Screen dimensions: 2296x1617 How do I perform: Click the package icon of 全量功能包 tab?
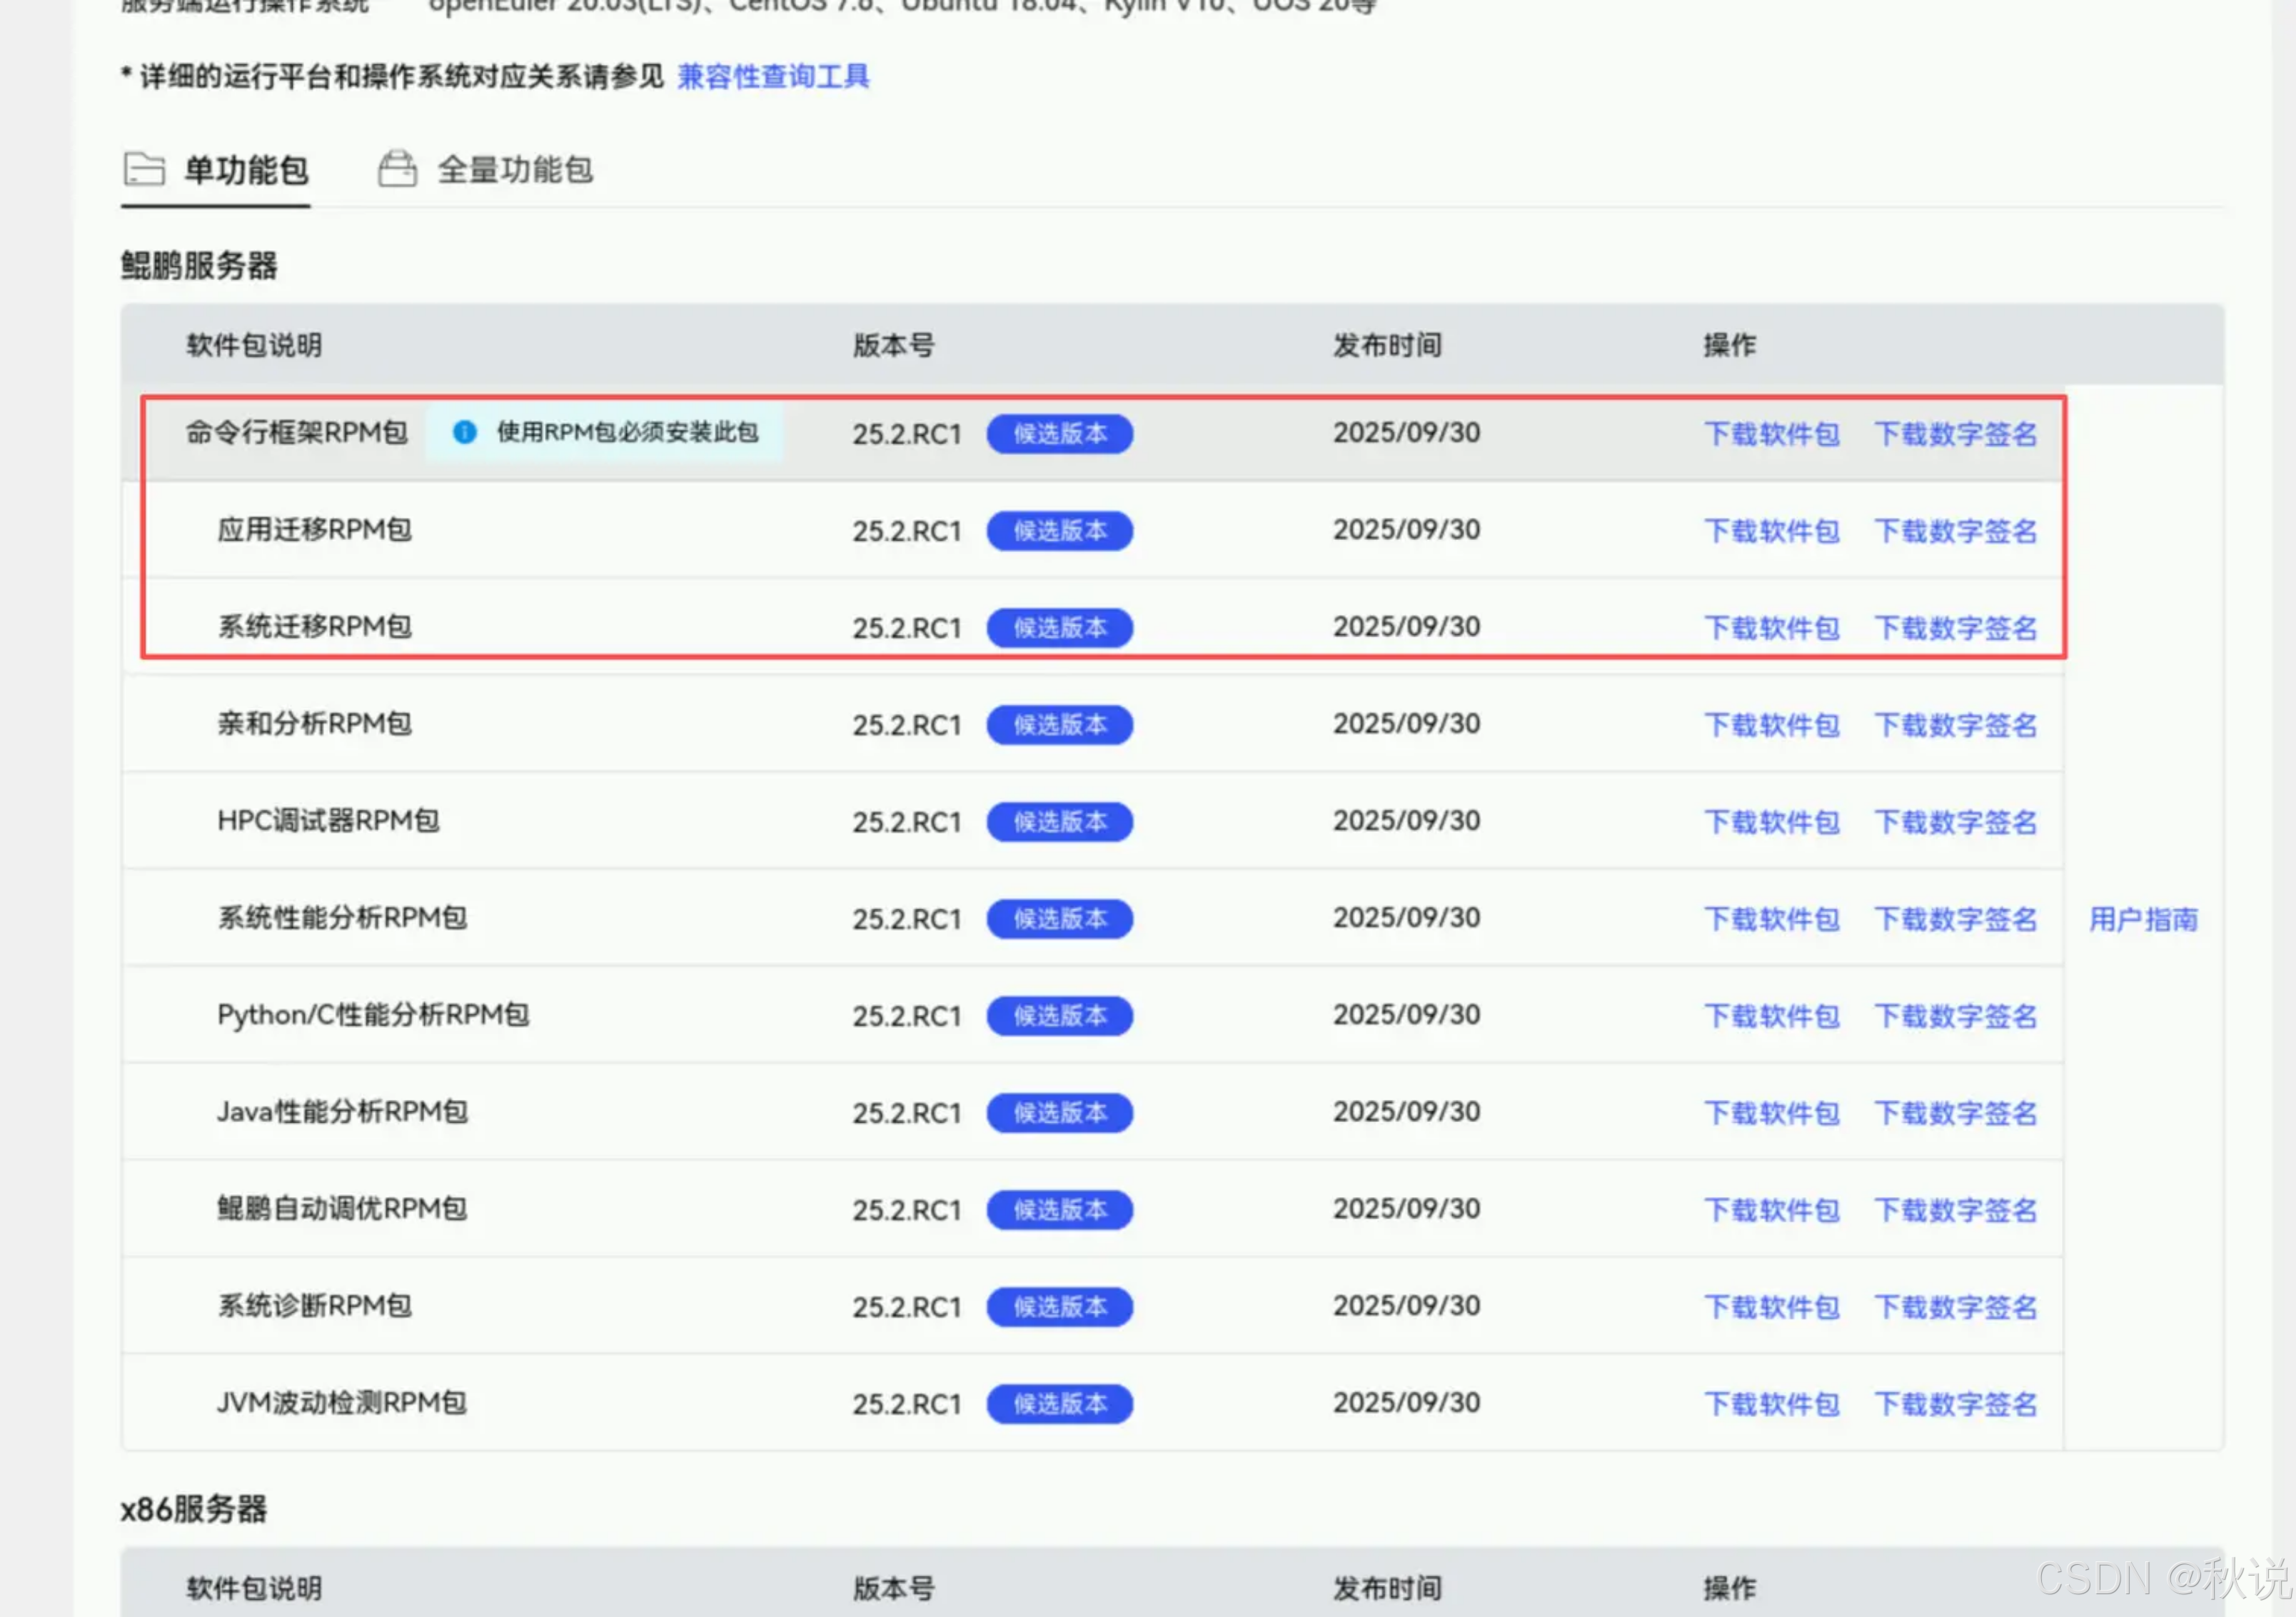click(x=397, y=168)
